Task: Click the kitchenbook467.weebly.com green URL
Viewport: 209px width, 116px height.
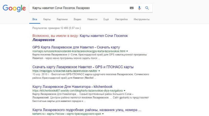Action: [x=77, y=91]
